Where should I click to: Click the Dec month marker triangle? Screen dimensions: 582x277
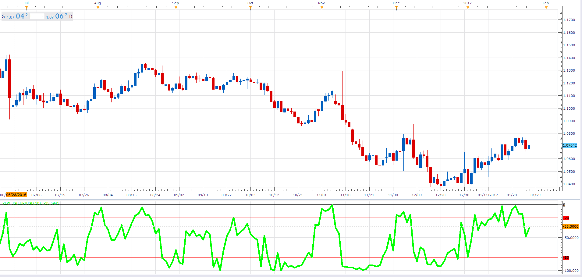(396, 8)
